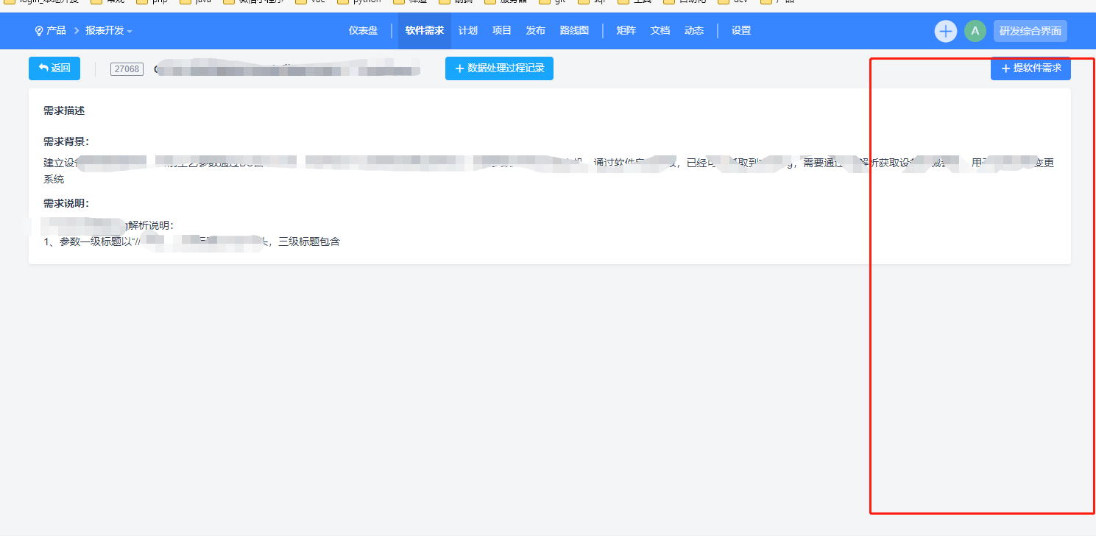The image size is (1096, 536).
Task: Go to the 项目 tab
Action: point(502,31)
